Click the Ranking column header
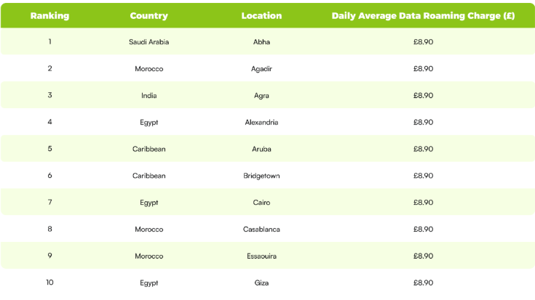 (49, 16)
